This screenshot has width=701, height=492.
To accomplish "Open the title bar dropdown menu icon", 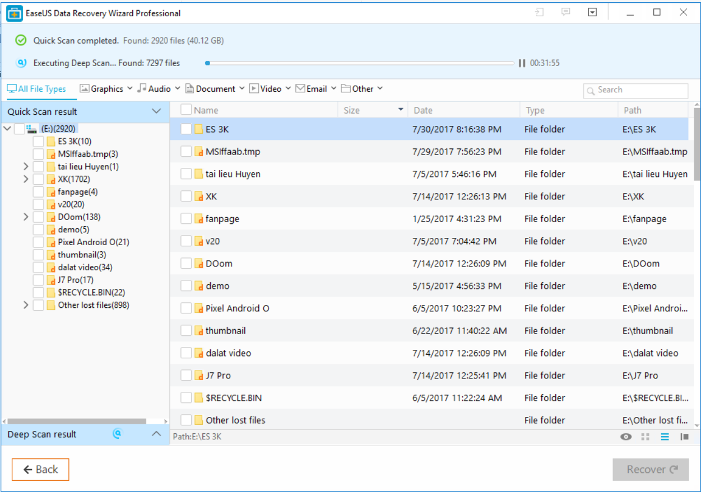I will click(x=592, y=12).
